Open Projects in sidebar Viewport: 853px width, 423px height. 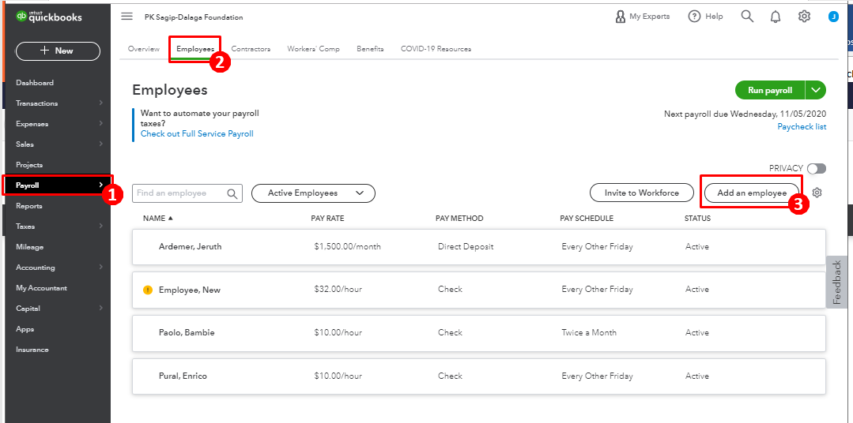pyautogui.click(x=29, y=164)
